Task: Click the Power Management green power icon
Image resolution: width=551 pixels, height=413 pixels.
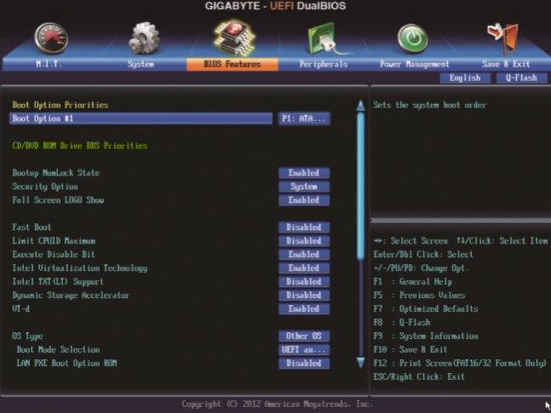Action: pyautogui.click(x=412, y=38)
